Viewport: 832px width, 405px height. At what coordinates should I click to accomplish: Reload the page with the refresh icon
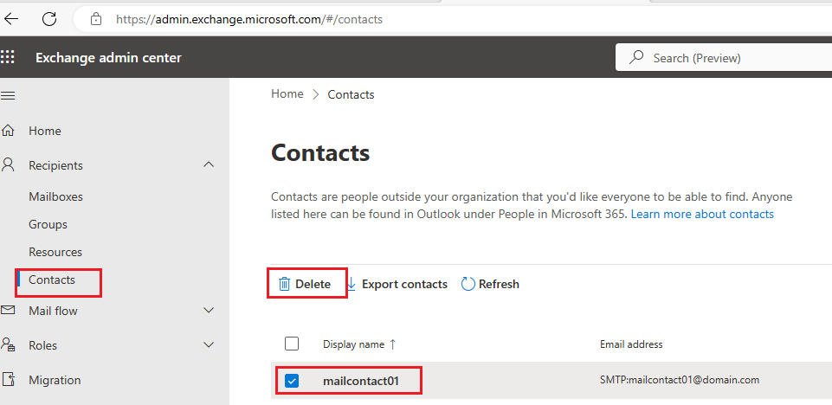pos(49,19)
